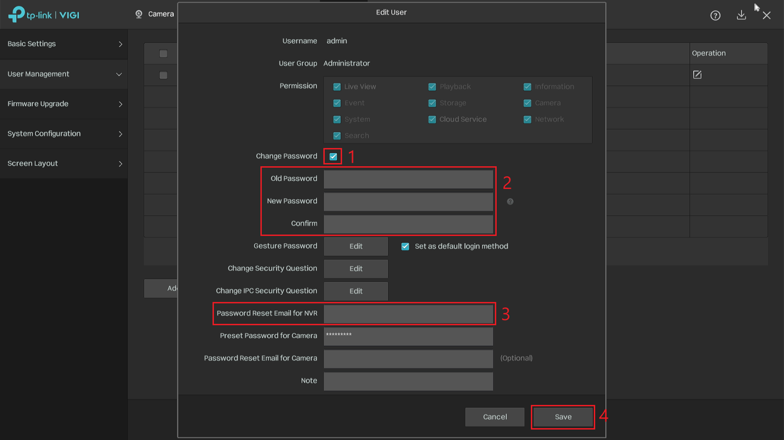Expand the Screen Layout menu

click(64, 164)
